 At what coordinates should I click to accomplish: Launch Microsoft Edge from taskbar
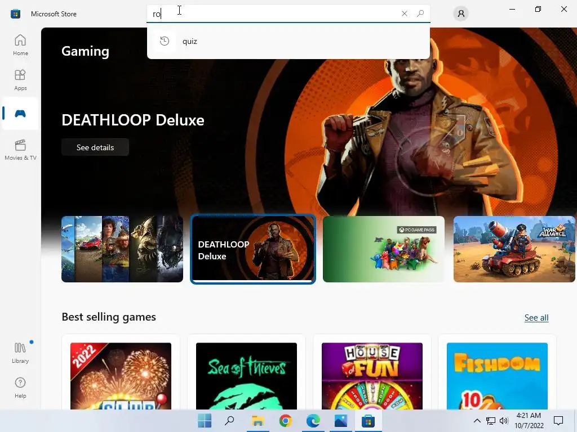click(313, 421)
